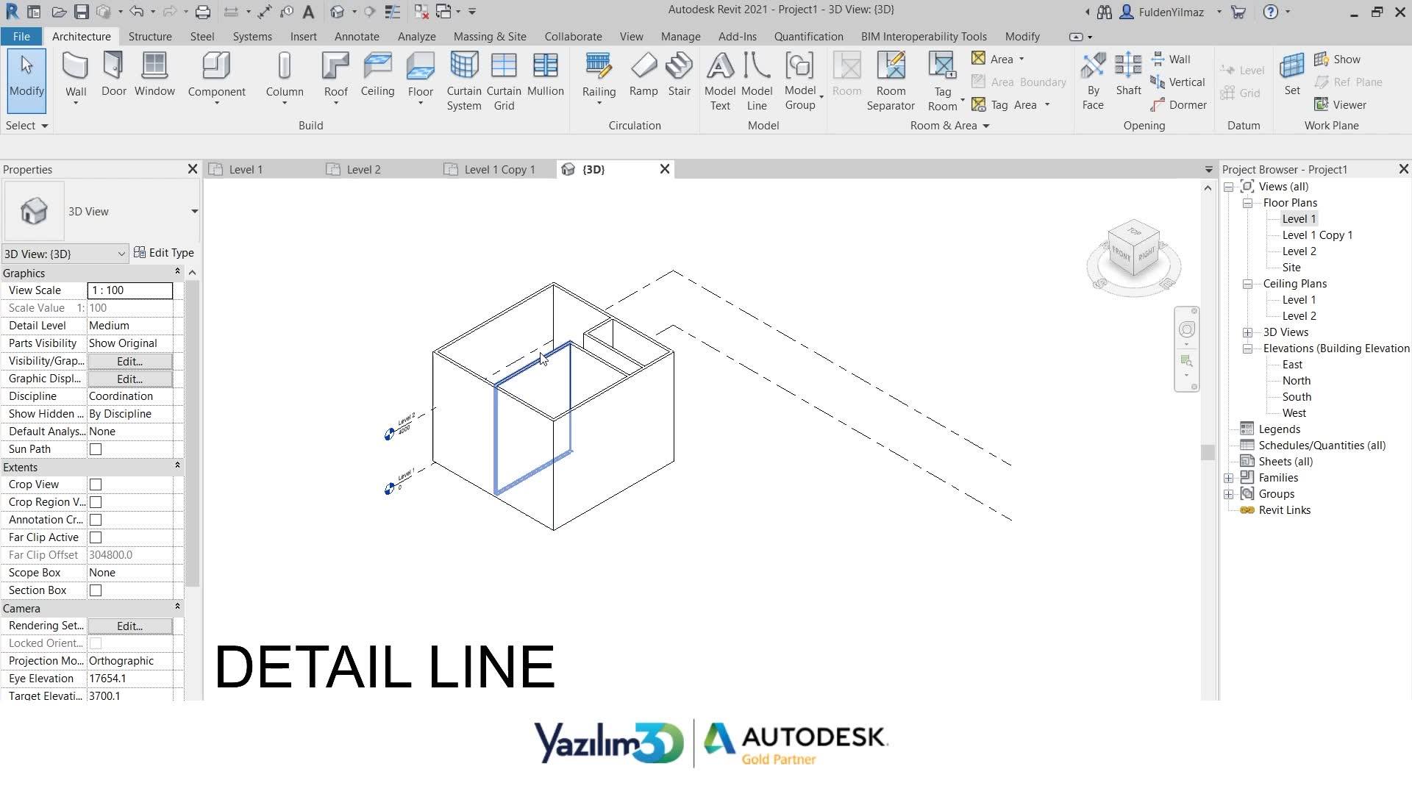Close the {3D} view tab
The image size is (1412, 794).
tap(665, 169)
